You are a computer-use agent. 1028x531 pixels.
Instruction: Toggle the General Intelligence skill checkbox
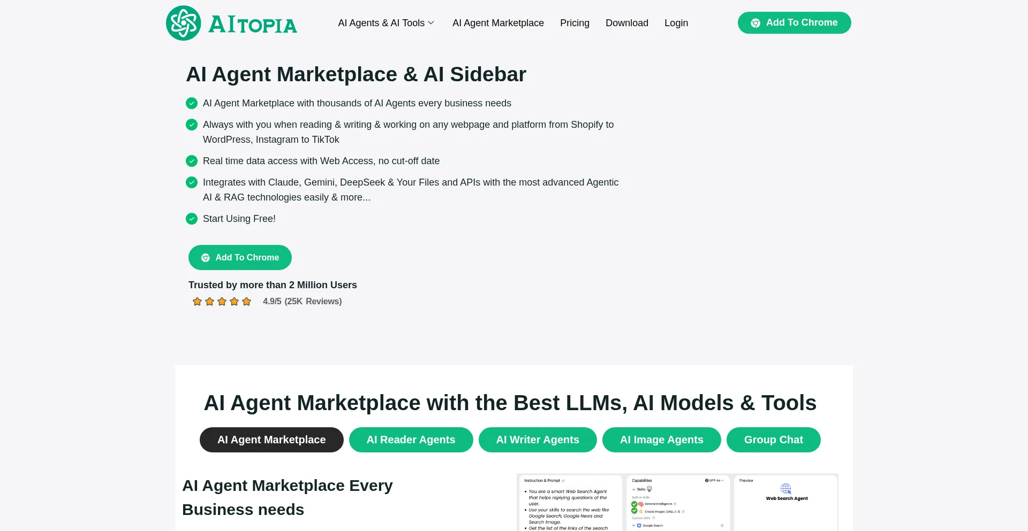pos(634,504)
